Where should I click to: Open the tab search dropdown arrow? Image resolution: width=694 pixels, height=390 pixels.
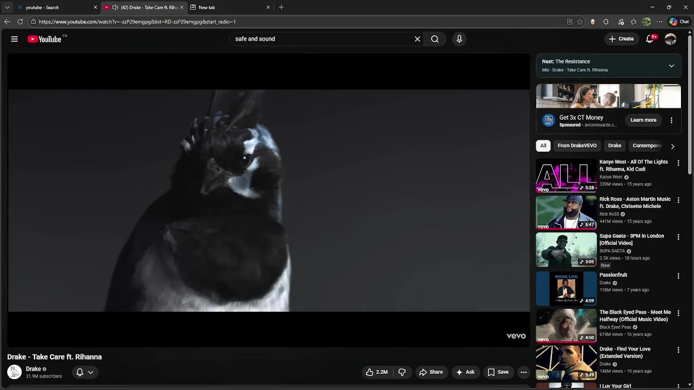click(7, 8)
